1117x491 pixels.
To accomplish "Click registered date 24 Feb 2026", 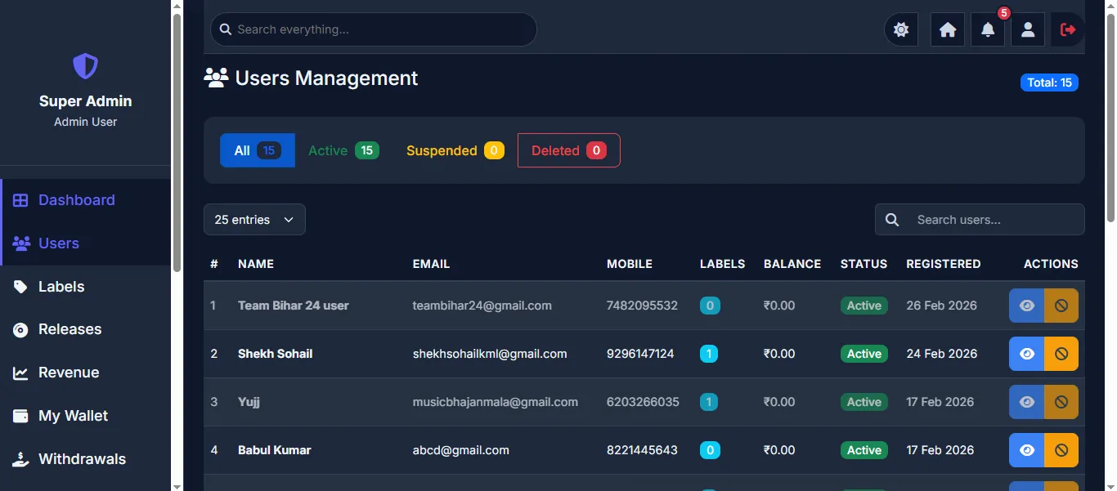I will click(942, 354).
